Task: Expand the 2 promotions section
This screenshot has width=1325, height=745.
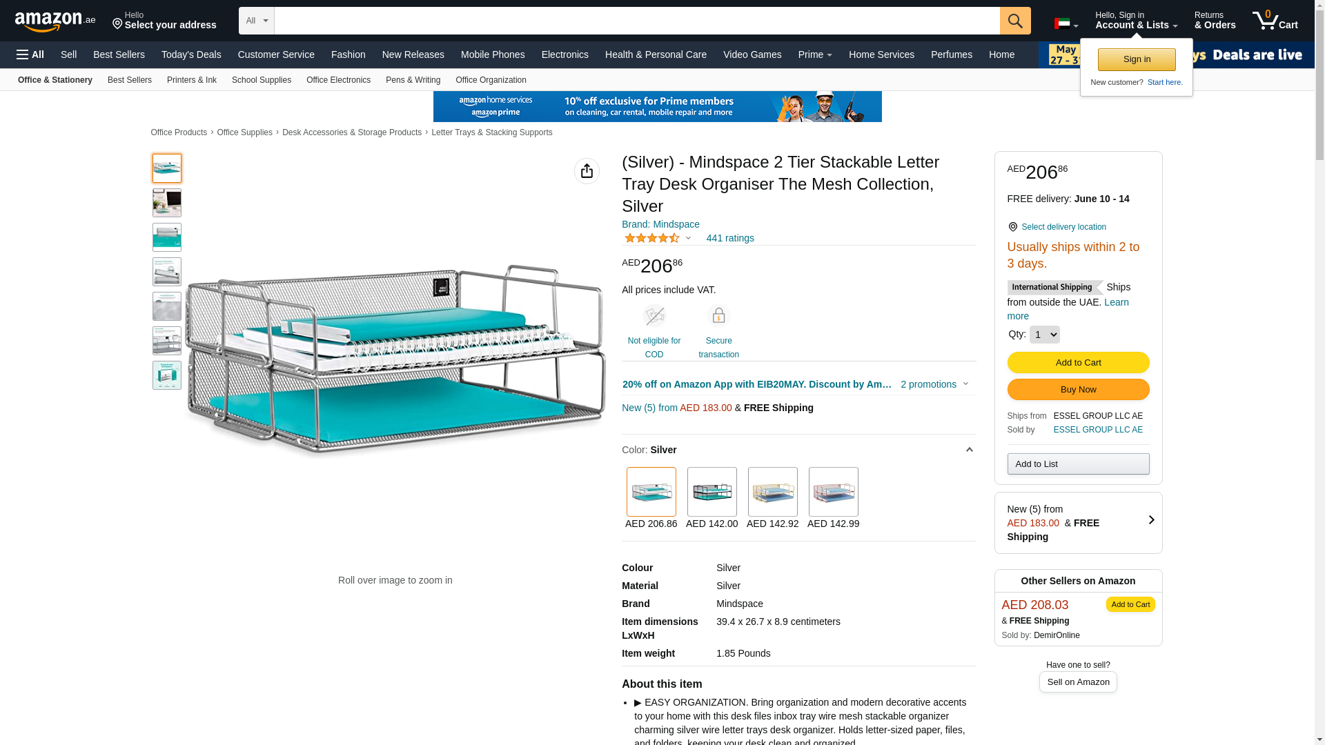Action: tap(934, 384)
